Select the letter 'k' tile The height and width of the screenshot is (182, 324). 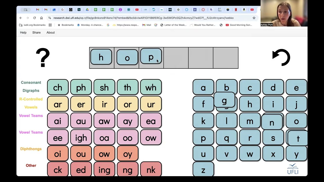pos(203,121)
